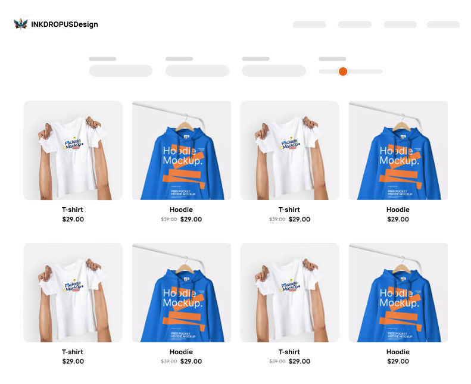Screen dimensions: 471x384
Task: Open first row blue Hoodie beside first T-shirt
Action: [182, 151]
